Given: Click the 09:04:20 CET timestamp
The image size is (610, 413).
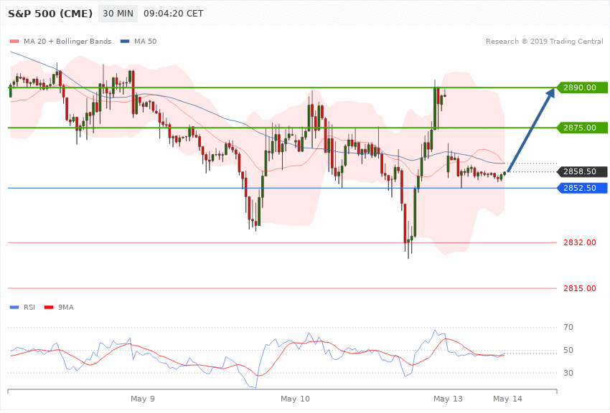Looking at the screenshot, I should click(x=173, y=14).
